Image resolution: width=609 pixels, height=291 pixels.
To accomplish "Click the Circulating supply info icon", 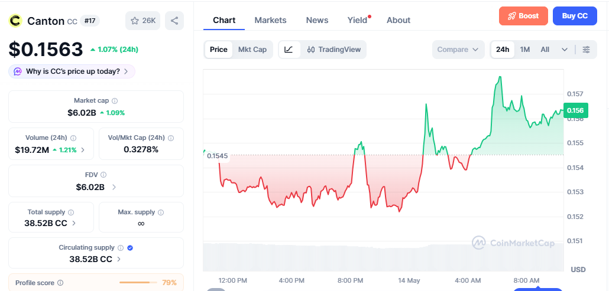I will (121, 247).
